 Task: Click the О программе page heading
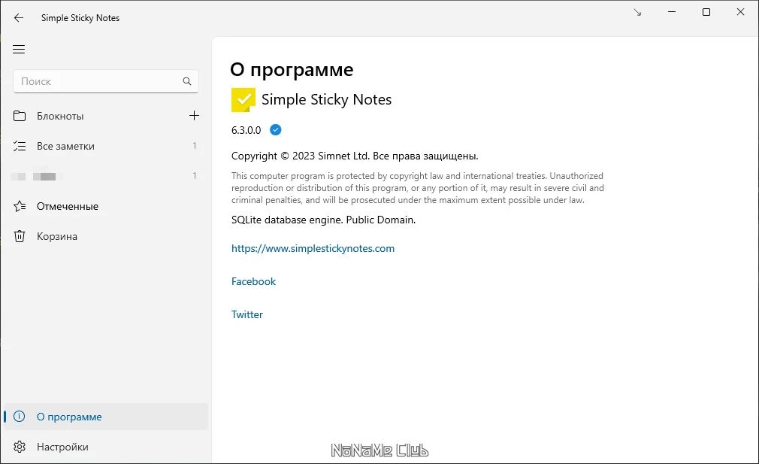point(292,69)
